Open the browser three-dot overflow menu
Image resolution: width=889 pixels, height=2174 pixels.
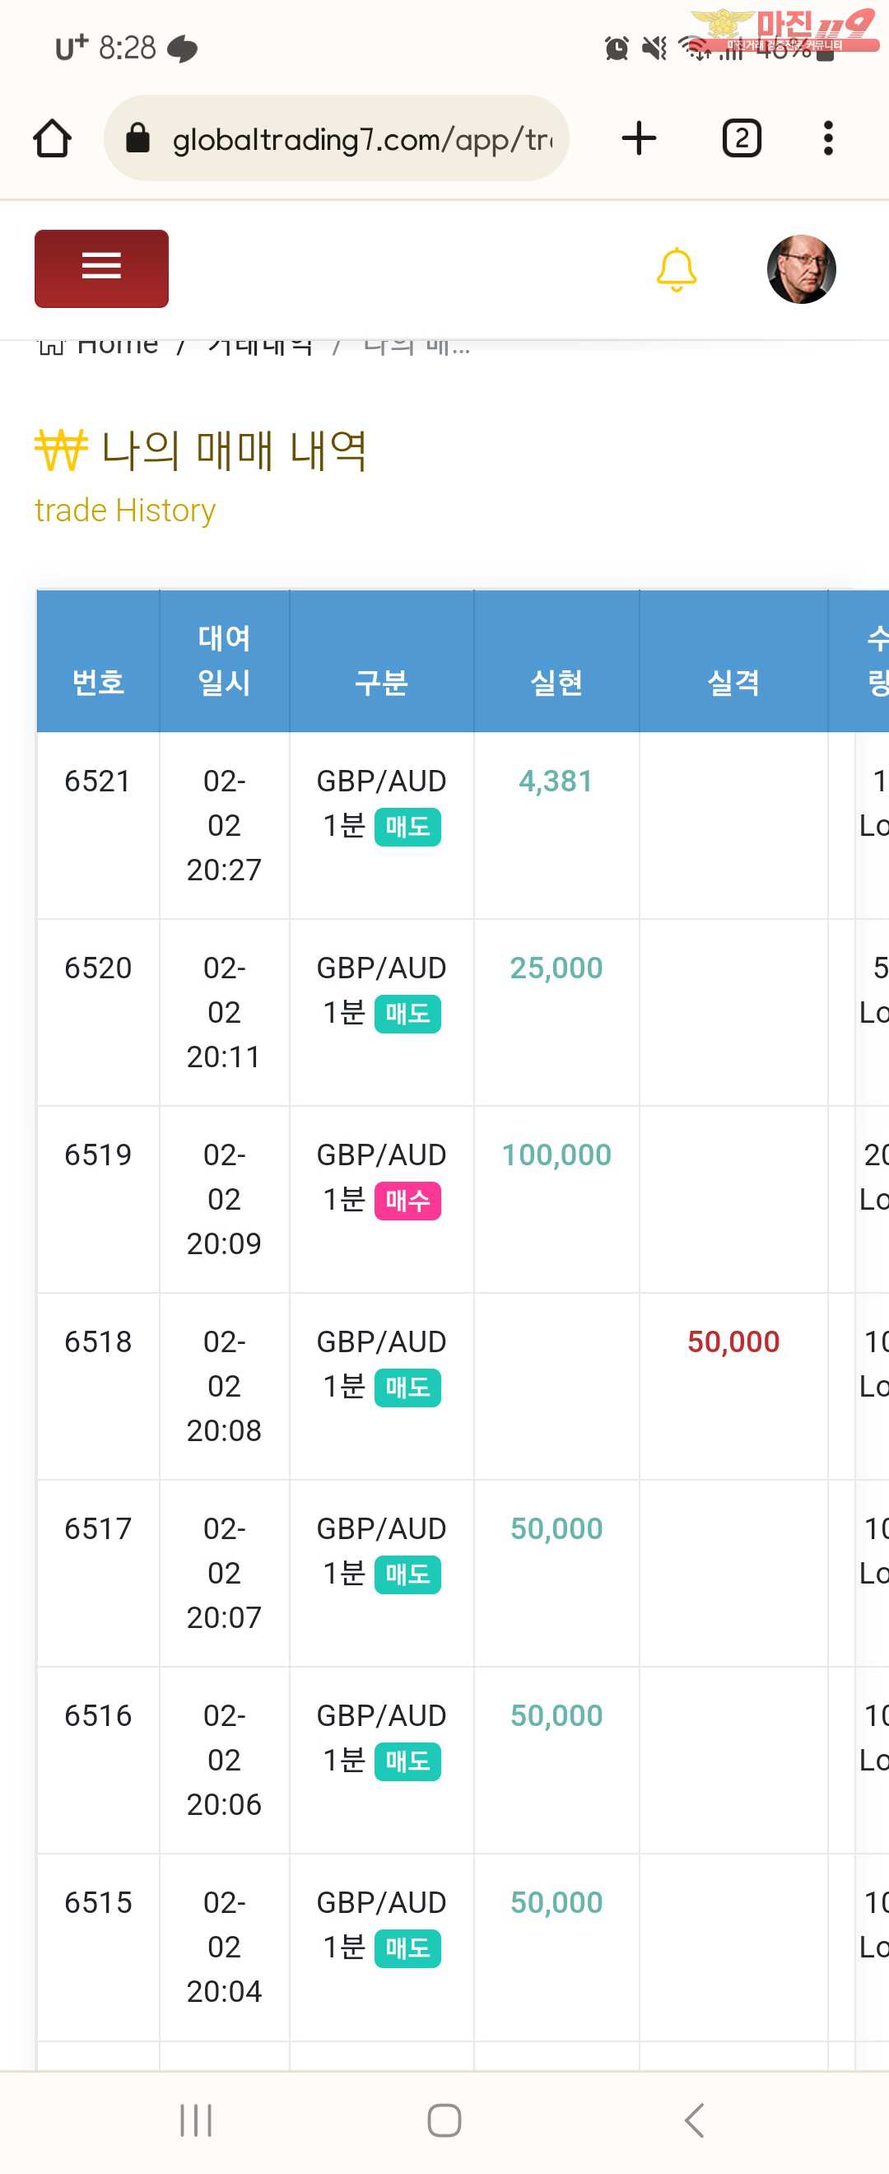(828, 138)
